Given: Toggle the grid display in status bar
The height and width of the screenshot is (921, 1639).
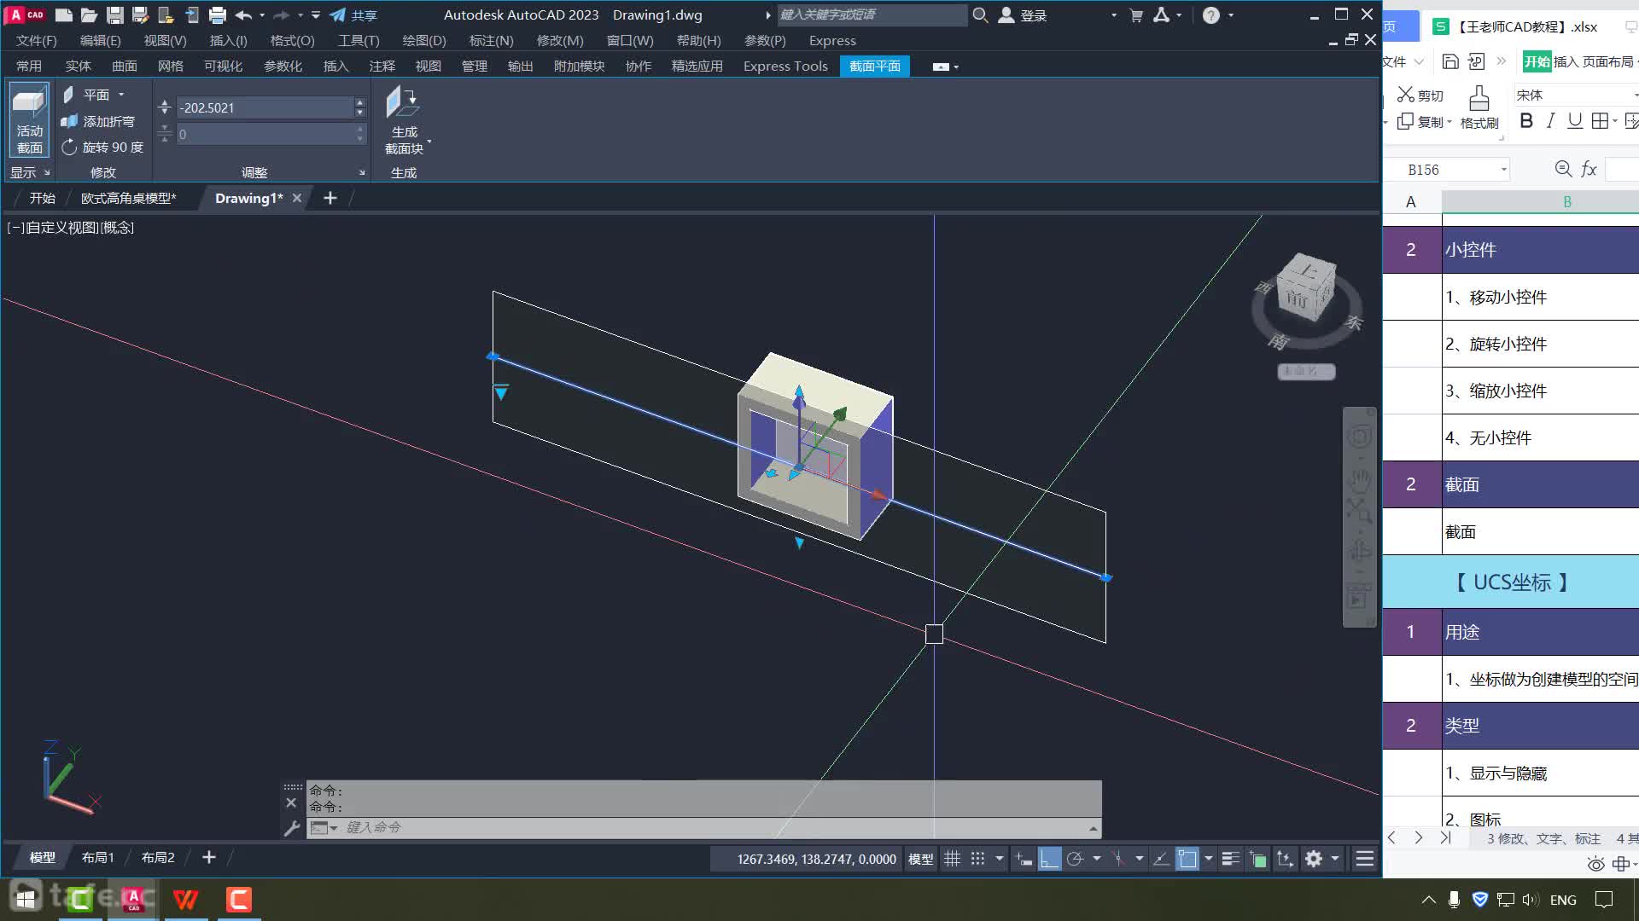Looking at the screenshot, I should [x=953, y=859].
